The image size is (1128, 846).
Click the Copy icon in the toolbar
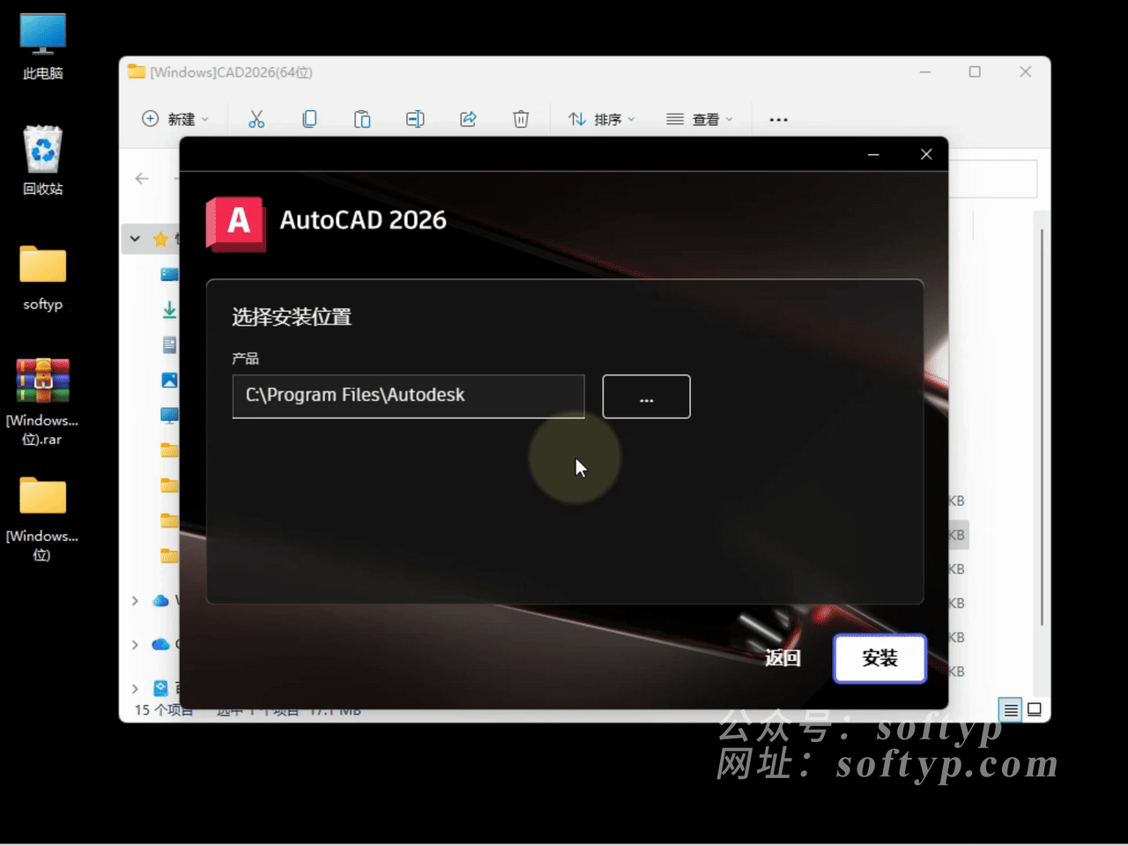tap(309, 119)
